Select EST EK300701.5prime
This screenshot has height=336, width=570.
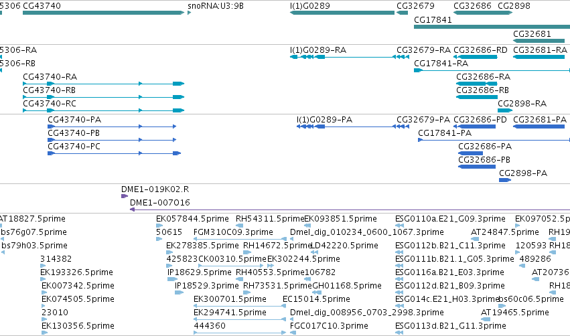(240, 306)
